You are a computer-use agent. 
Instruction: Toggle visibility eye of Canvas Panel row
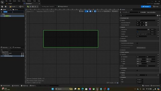pos(23,53)
